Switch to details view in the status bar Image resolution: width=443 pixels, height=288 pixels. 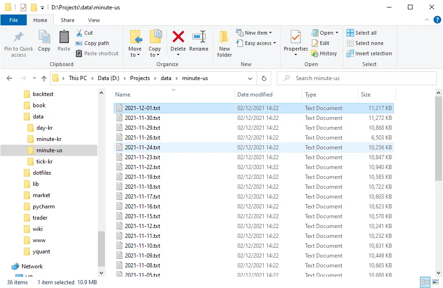pyautogui.click(x=426, y=282)
